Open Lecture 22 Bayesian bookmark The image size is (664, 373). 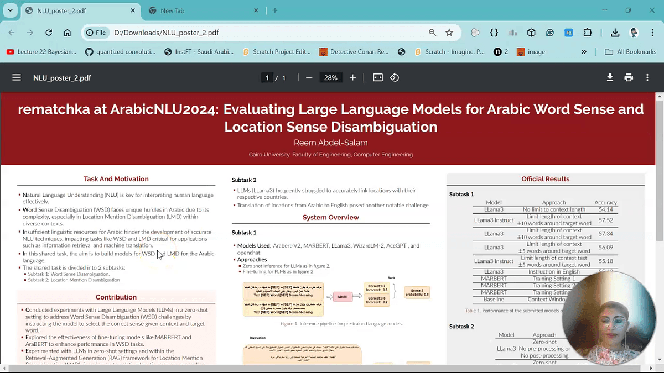[x=41, y=51]
